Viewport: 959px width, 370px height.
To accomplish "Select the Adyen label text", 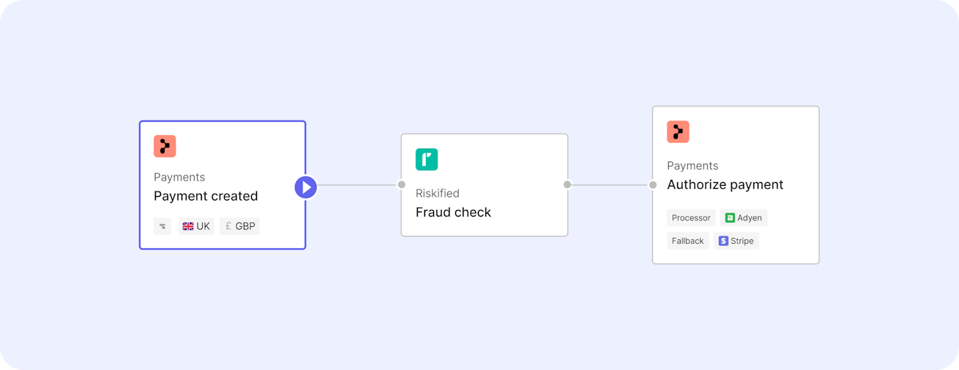I will [750, 218].
